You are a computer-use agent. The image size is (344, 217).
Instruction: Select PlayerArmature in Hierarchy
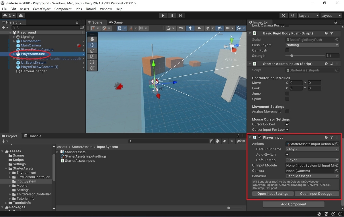click(x=33, y=54)
